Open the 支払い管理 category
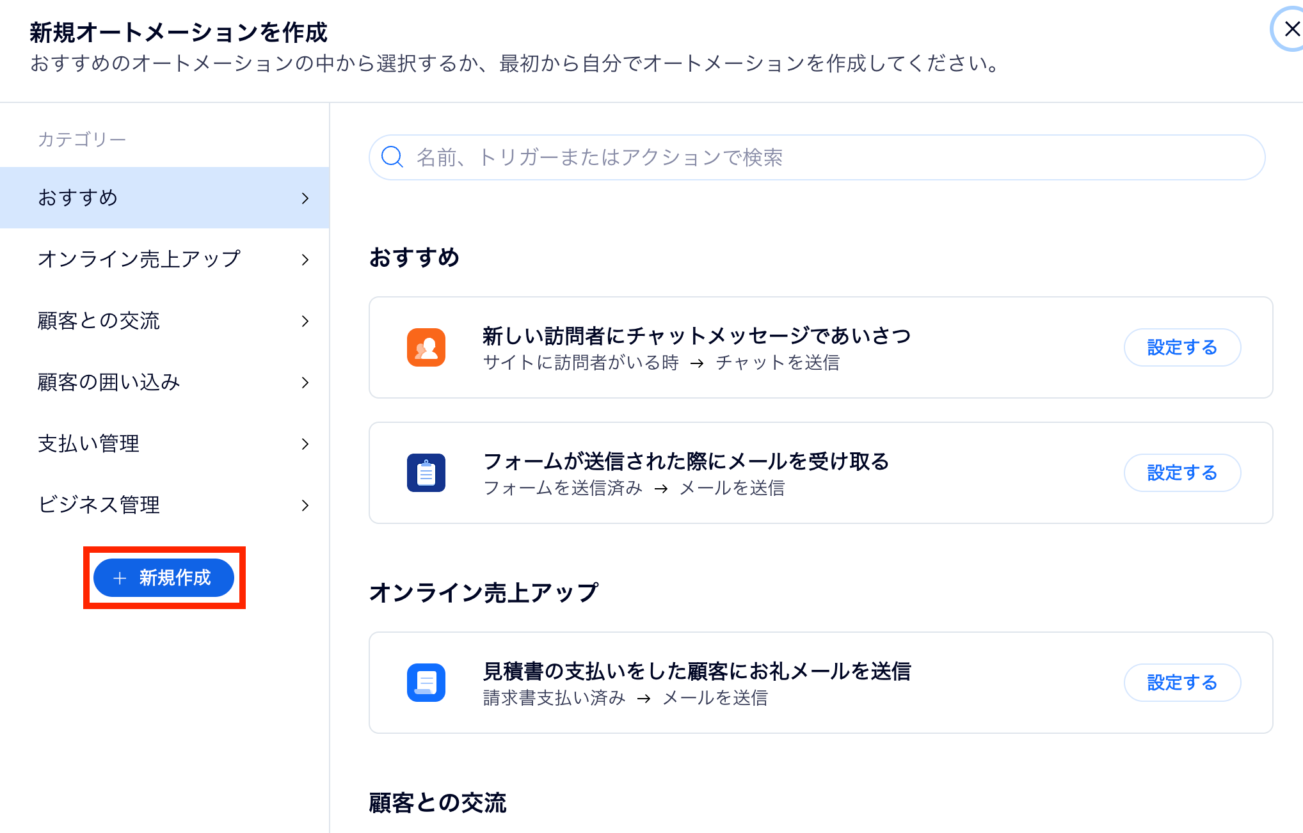Viewport: 1303px width, 833px height. coord(89,443)
